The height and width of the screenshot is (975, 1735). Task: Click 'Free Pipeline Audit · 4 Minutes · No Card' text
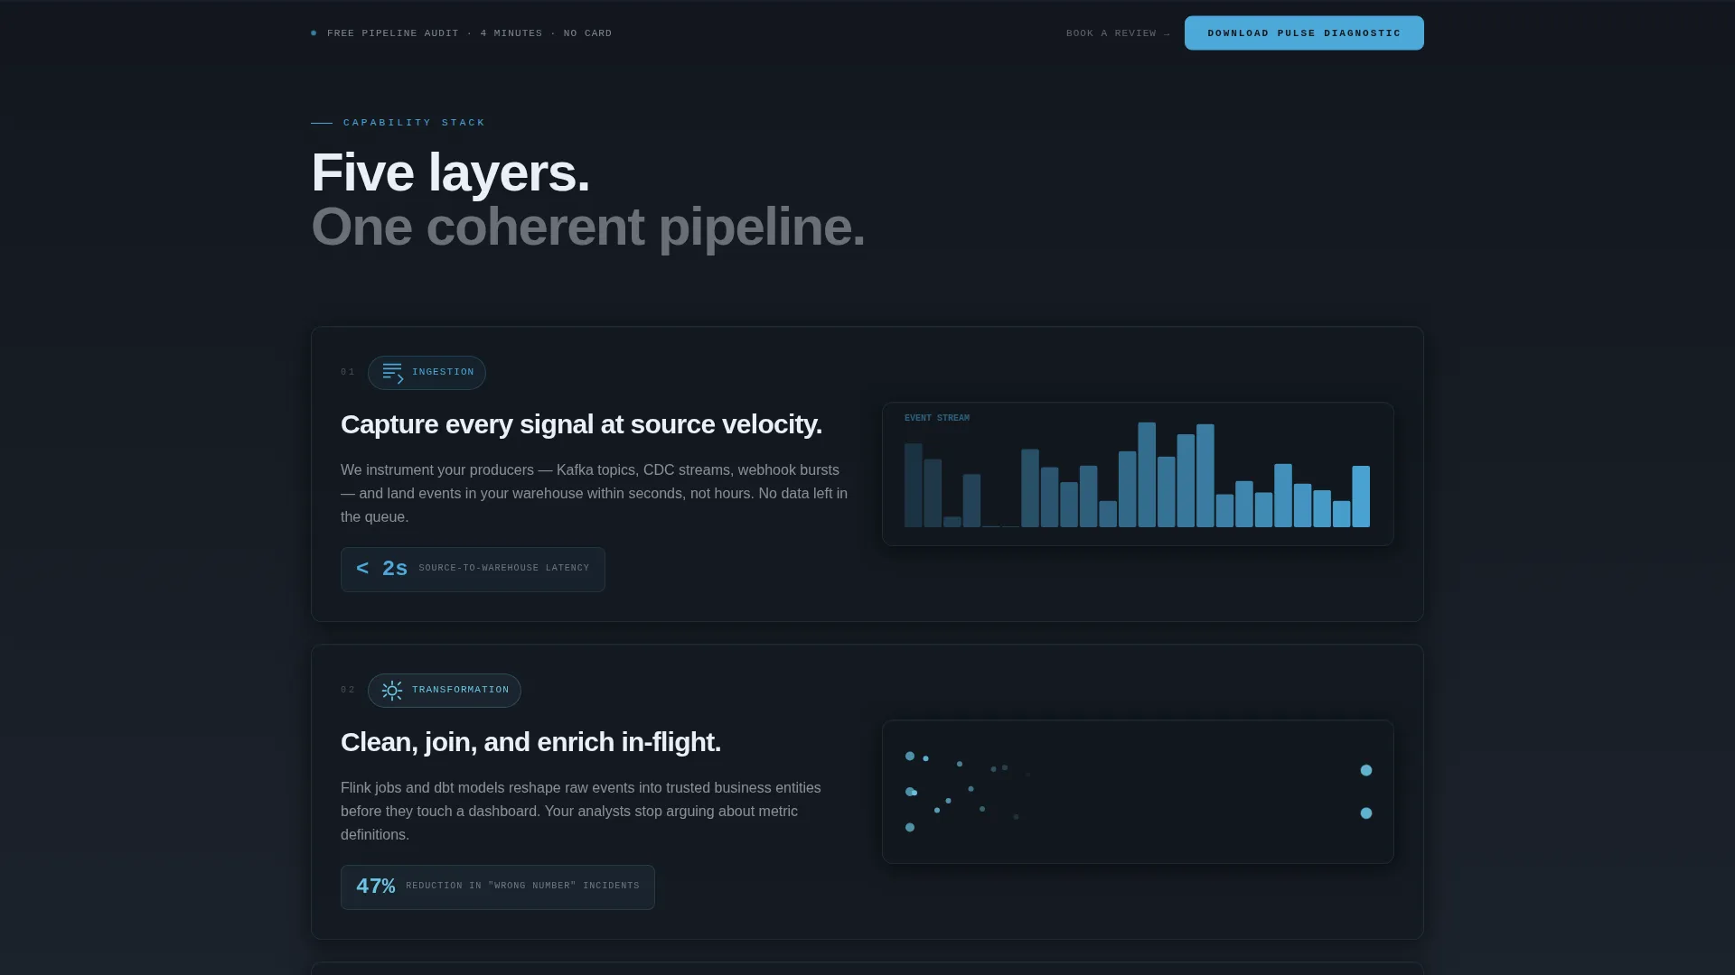click(x=469, y=33)
